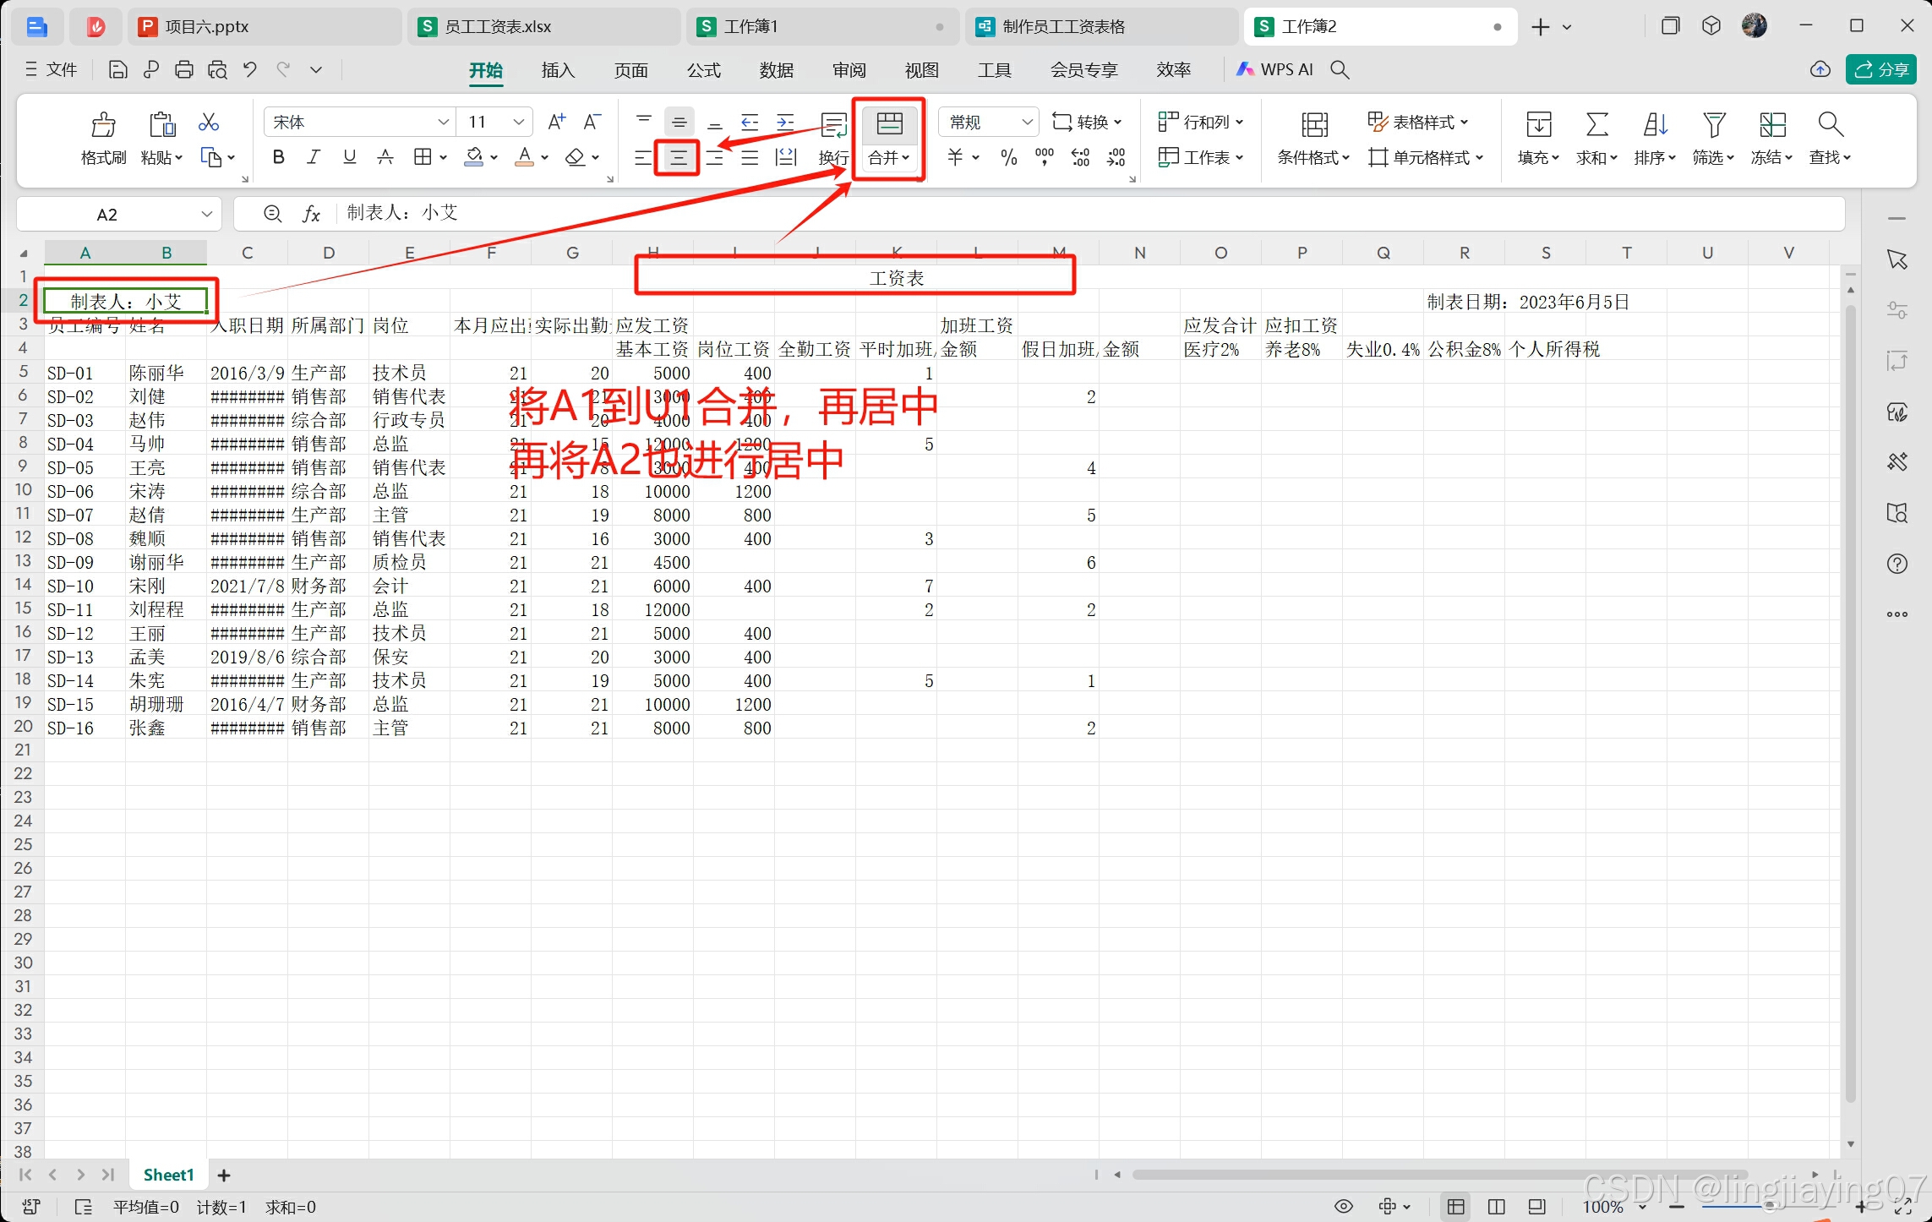This screenshot has height=1222, width=1932.
Task: Toggle horizontal center alignment button
Action: pyautogui.click(x=678, y=158)
